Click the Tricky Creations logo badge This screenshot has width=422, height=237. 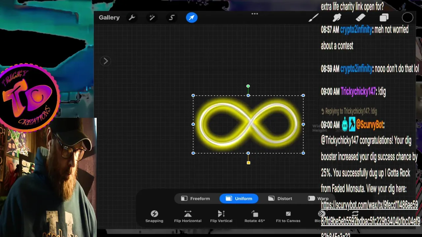pos(30,98)
